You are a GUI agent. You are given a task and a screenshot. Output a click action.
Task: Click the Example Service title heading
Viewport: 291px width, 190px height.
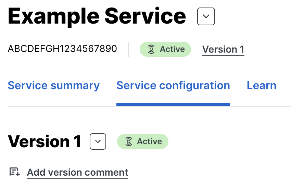(x=97, y=16)
